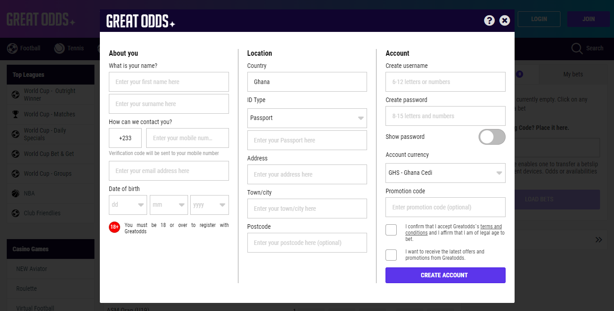Switch to the My bets tab
The image size is (614, 311).
click(573, 74)
